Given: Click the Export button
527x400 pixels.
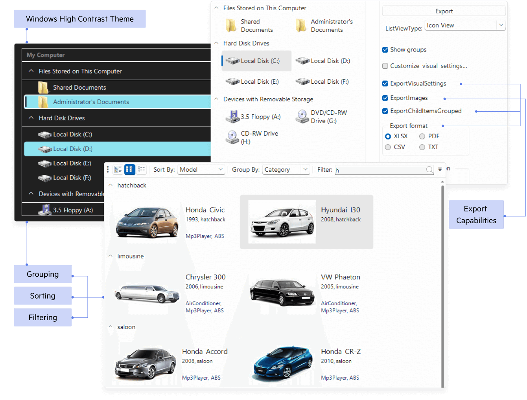Looking at the screenshot, I should click(444, 11).
